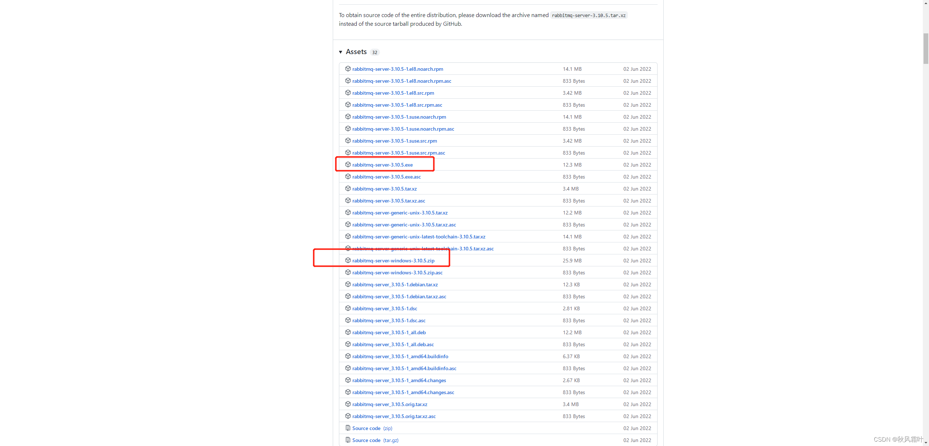The width and height of the screenshot is (929, 446).
Task: Open rabbitmq-server_3.10.5.orig.tar.xz link
Action: pyautogui.click(x=389, y=404)
